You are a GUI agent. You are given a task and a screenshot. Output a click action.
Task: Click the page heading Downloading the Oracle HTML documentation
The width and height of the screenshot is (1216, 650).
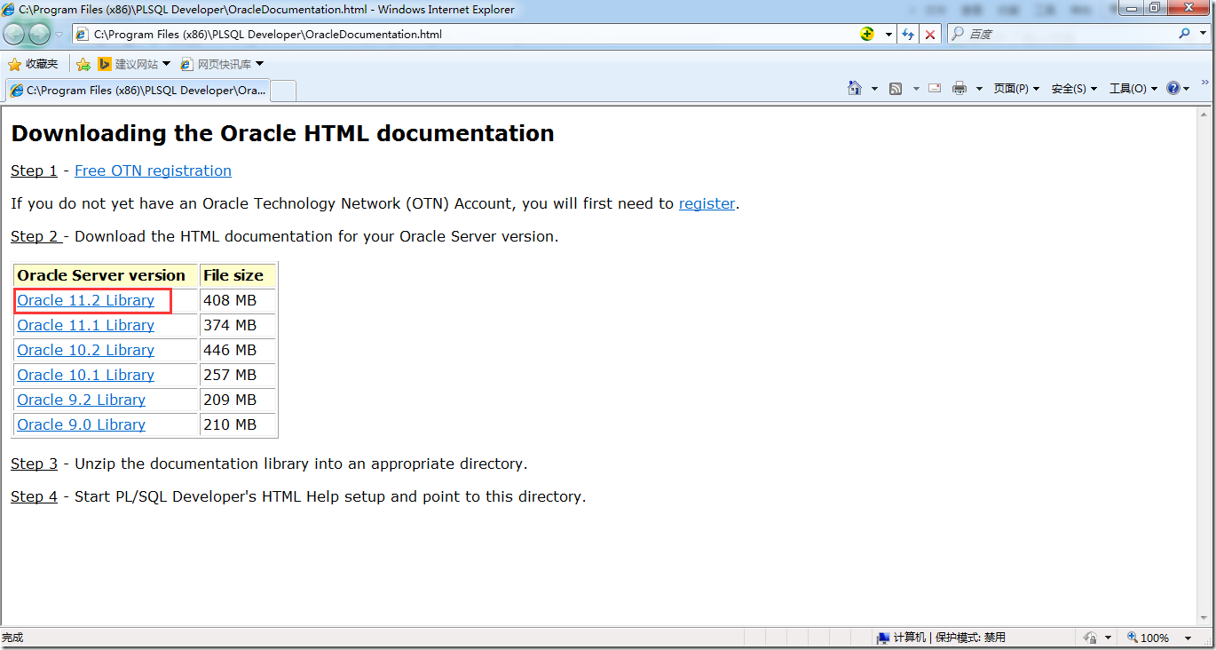pos(282,133)
